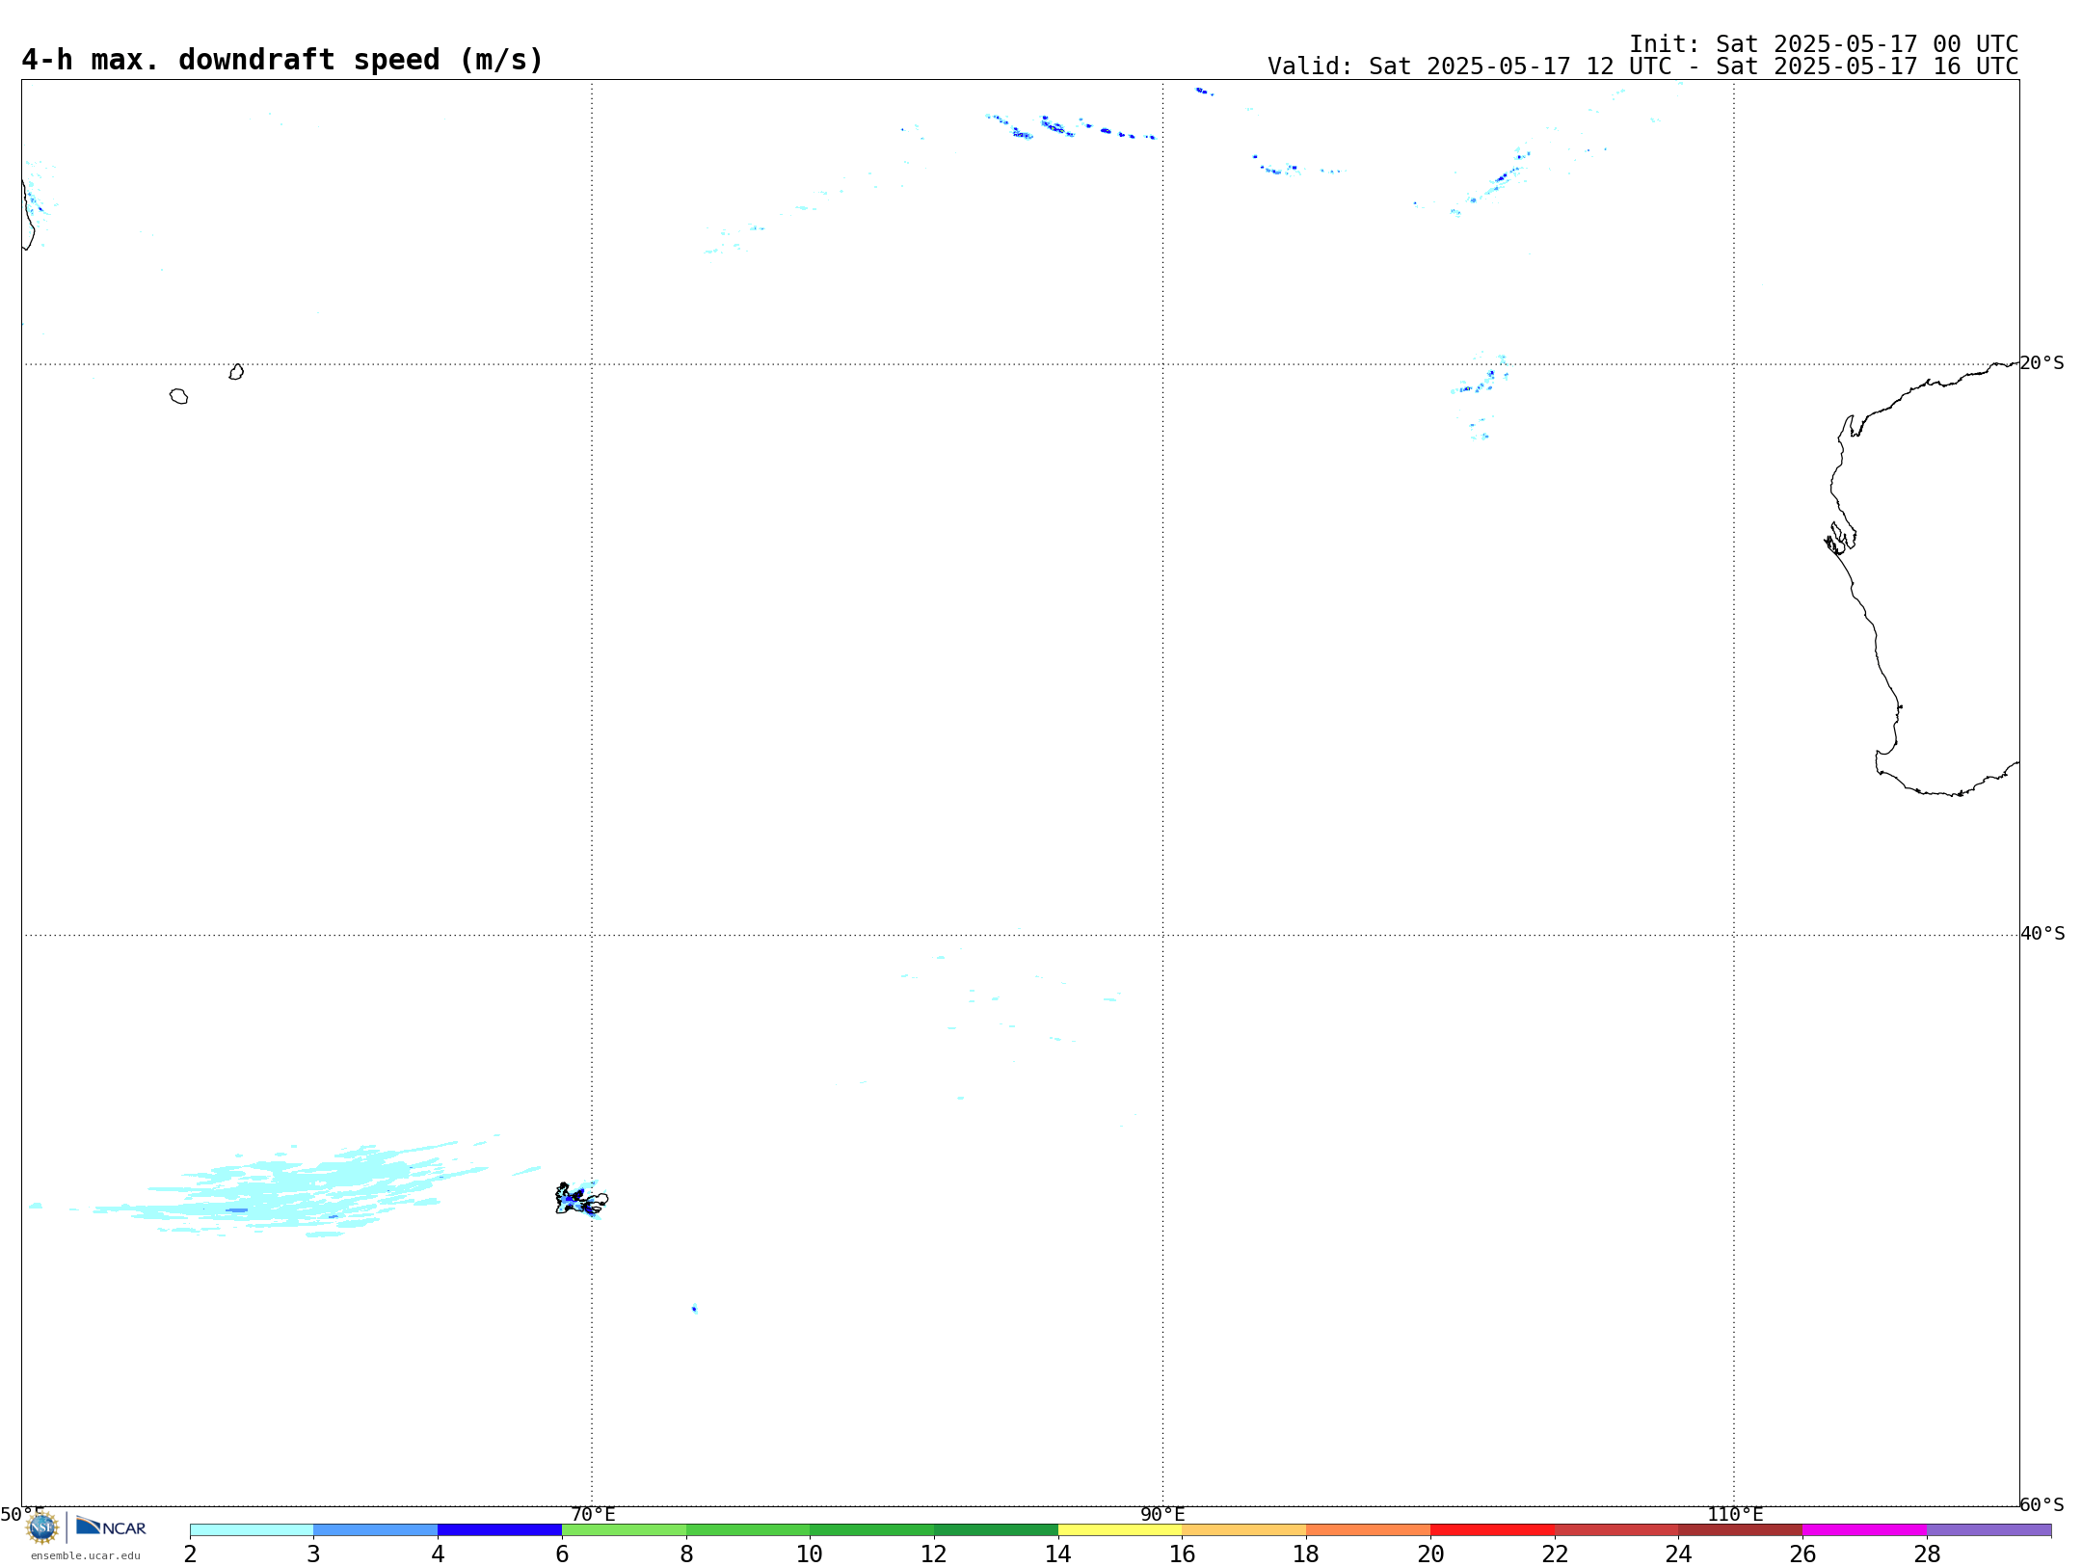Click the purple swatch above 28
2082x1567 pixels.
tap(1989, 1530)
